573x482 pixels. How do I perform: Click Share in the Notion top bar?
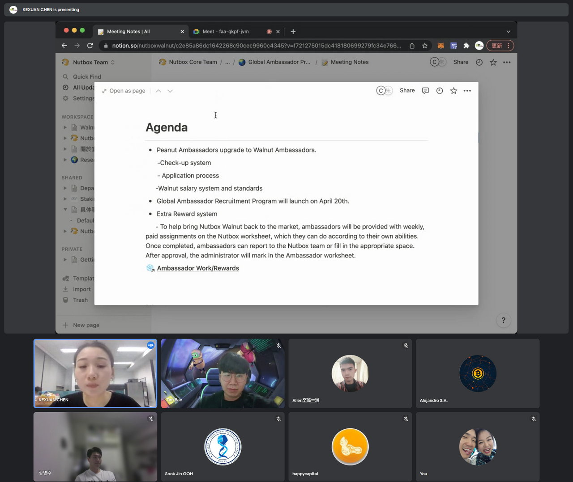point(461,62)
